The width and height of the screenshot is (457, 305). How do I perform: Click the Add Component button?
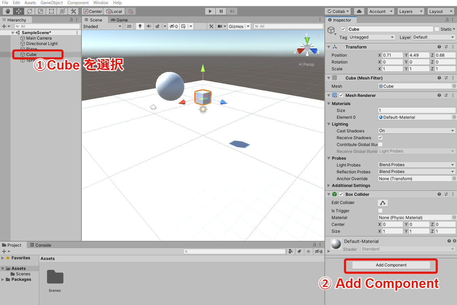[391, 265]
